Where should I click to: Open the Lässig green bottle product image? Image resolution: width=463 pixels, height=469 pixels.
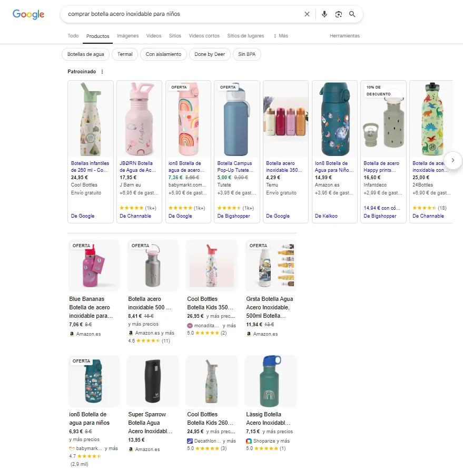(x=271, y=381)
